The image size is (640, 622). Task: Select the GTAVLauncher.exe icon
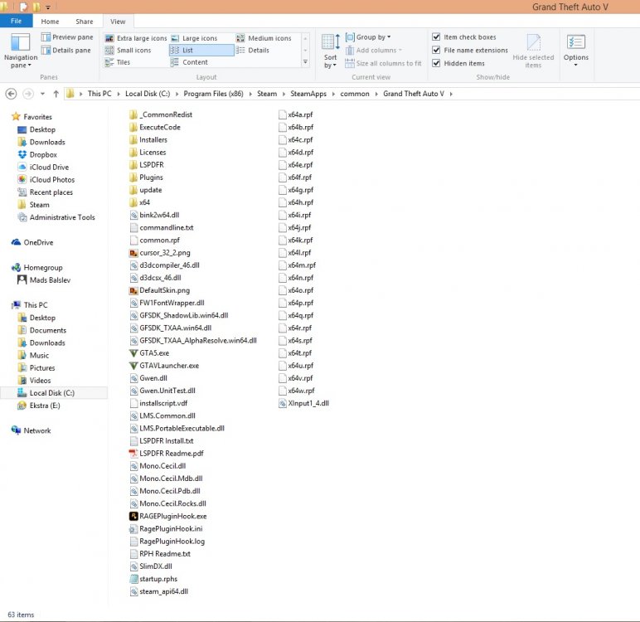[133, 366]
